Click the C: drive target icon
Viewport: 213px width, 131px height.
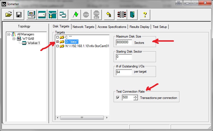[x=62, y=37]
